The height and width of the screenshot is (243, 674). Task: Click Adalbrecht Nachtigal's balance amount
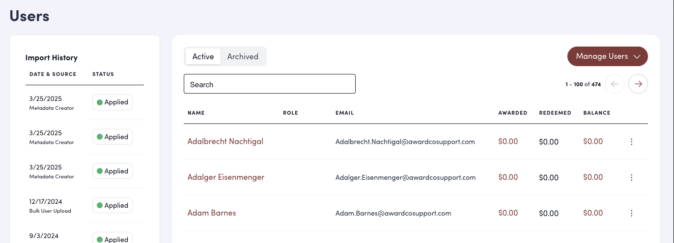pos(593,142)
